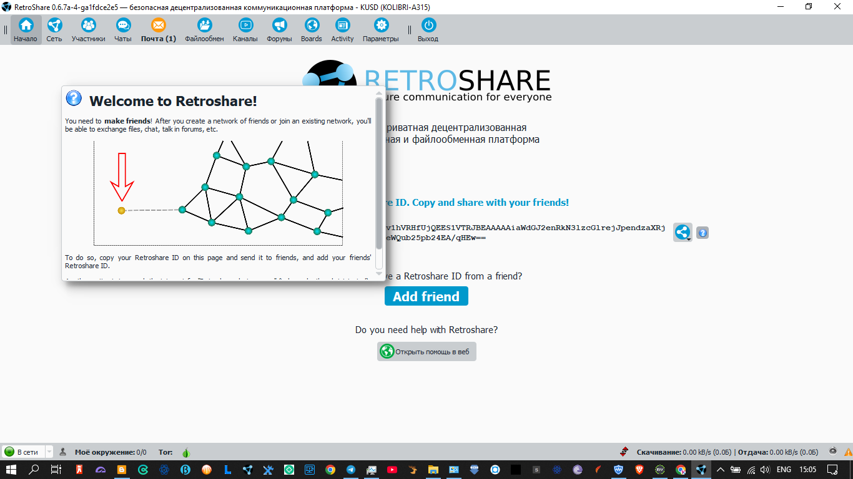Open the Файлообмен file sharing section
This screenshot has height=479, width=853.
point(204,30)
